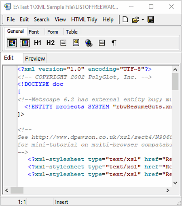The height and width of the screenshot is (206, 182).
Task: Select the Table toolbar tab
Action: coord(72,32)
